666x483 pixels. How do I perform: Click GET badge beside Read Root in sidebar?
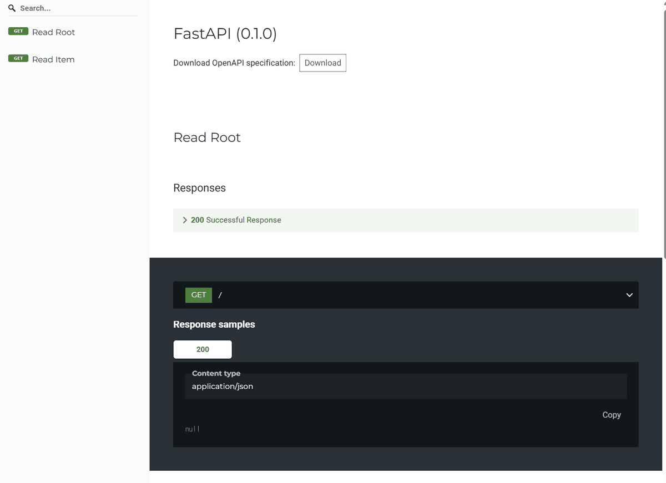(x=18, y=32)
